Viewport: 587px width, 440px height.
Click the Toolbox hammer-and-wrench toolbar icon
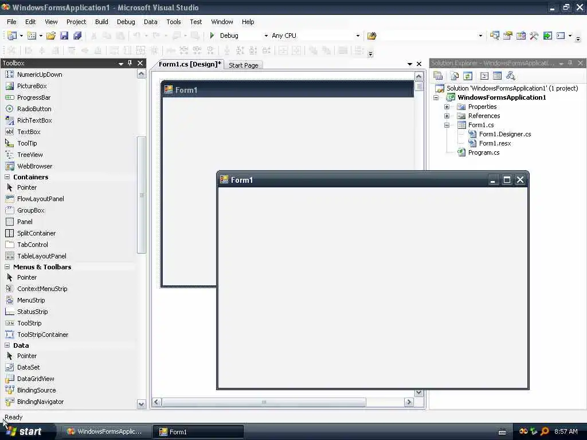coord(534,36)
